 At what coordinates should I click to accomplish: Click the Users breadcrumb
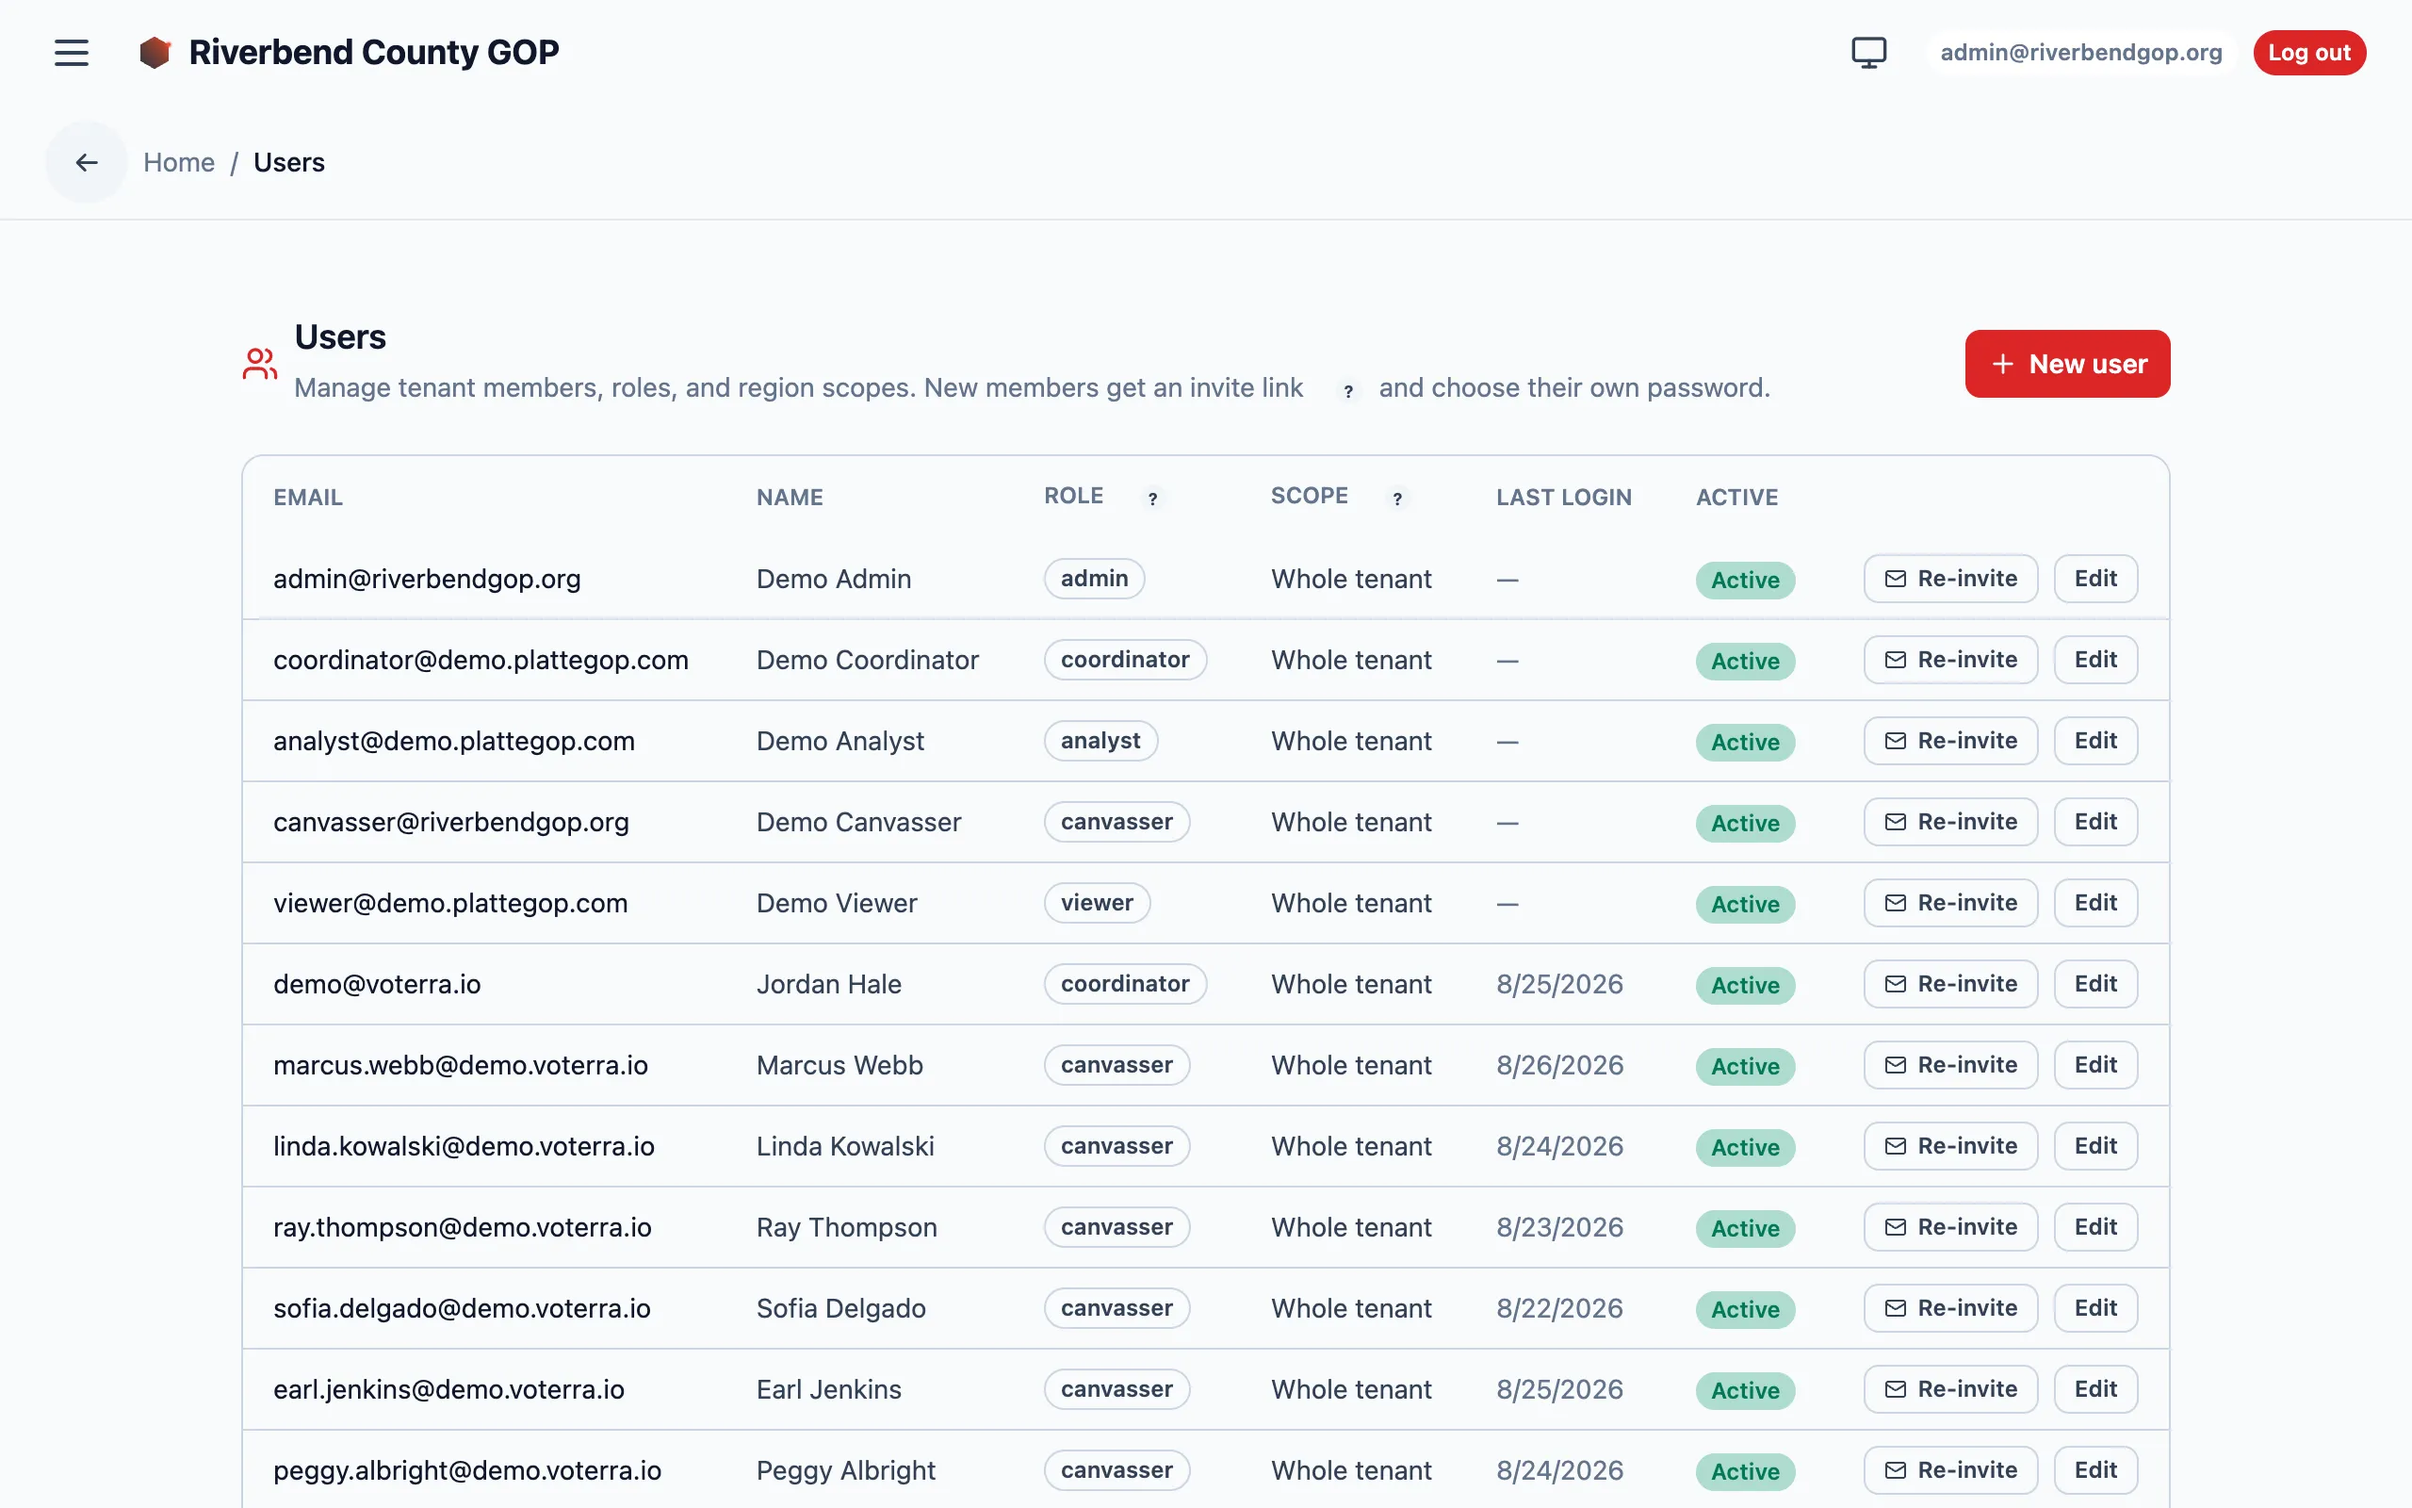tap(289, 162)
